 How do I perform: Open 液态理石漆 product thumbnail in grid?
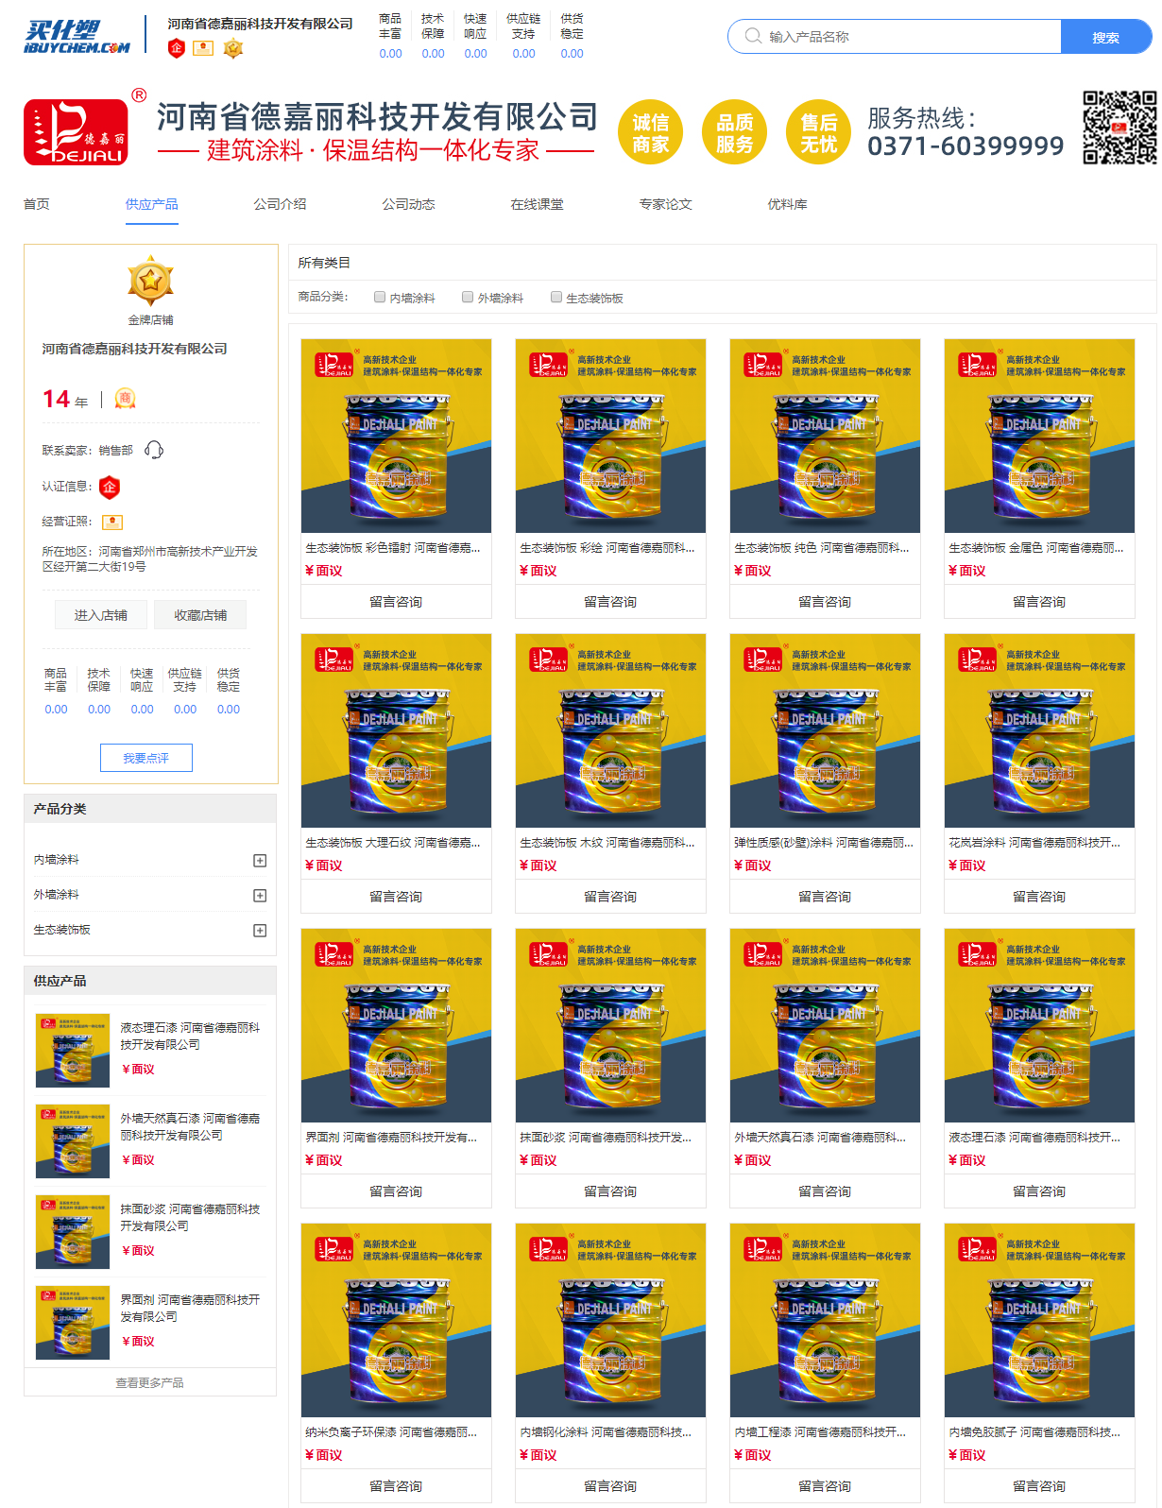point(1040,1025)
